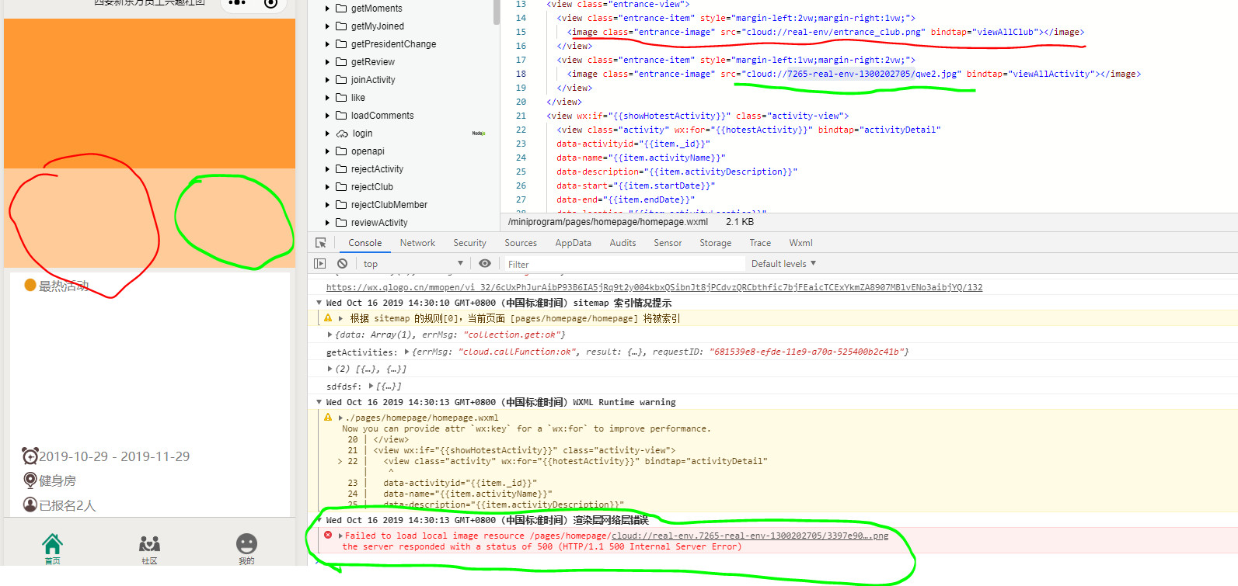
Task: Expand the collection.get:ok data object
Action: [330, 335]
